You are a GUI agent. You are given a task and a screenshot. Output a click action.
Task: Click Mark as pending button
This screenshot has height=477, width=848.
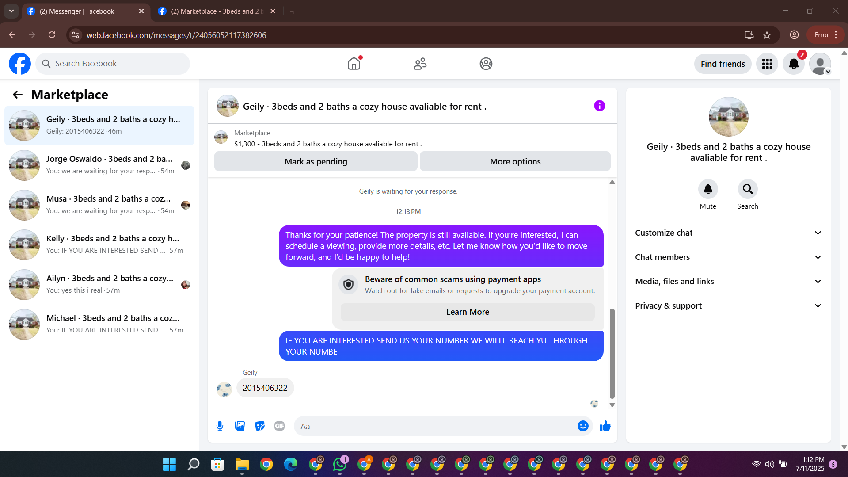tap(316, 161)
